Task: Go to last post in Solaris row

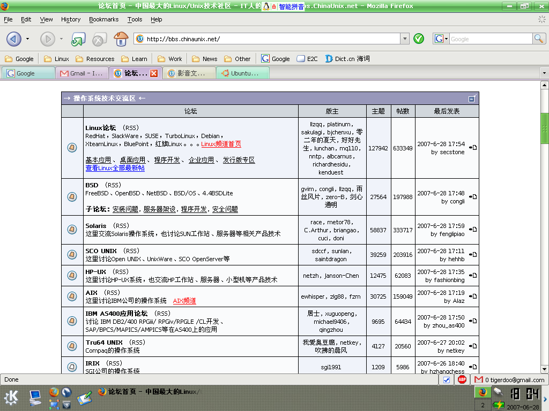Action: [473, 229]
